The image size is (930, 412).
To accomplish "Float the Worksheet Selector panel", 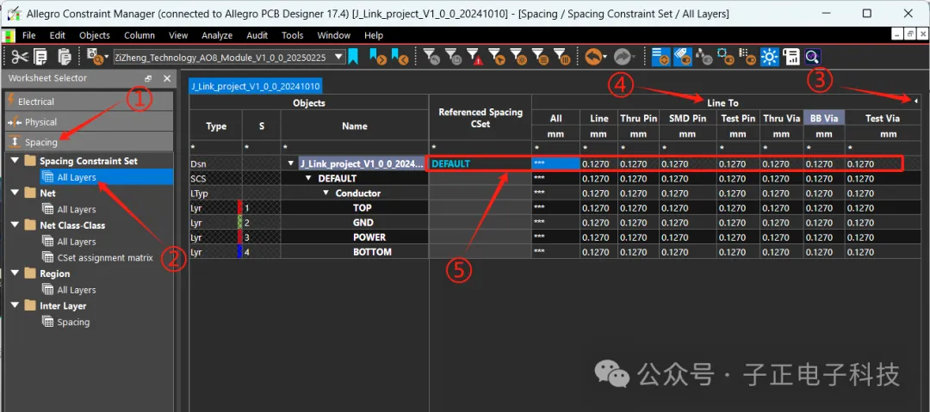I will point(148,78).
